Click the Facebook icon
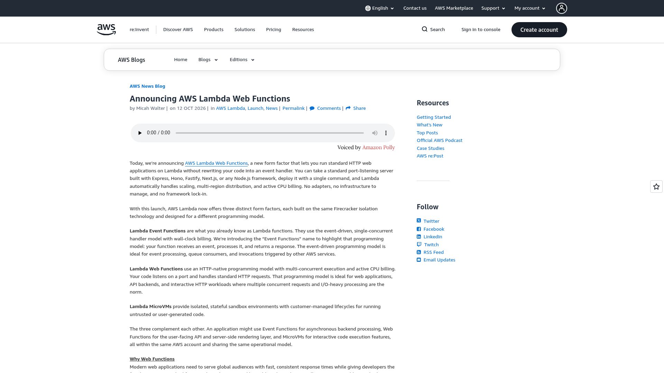664x373 pixels. point(419,229)
